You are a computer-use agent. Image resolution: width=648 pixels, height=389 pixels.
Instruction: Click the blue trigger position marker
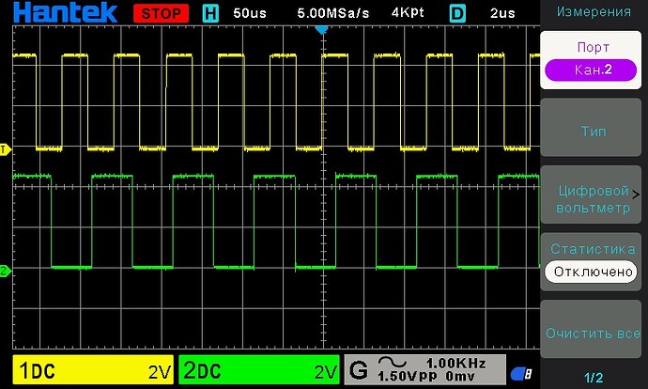pos(321,30)
